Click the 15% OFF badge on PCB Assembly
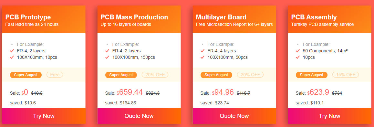 click(346, 75)
